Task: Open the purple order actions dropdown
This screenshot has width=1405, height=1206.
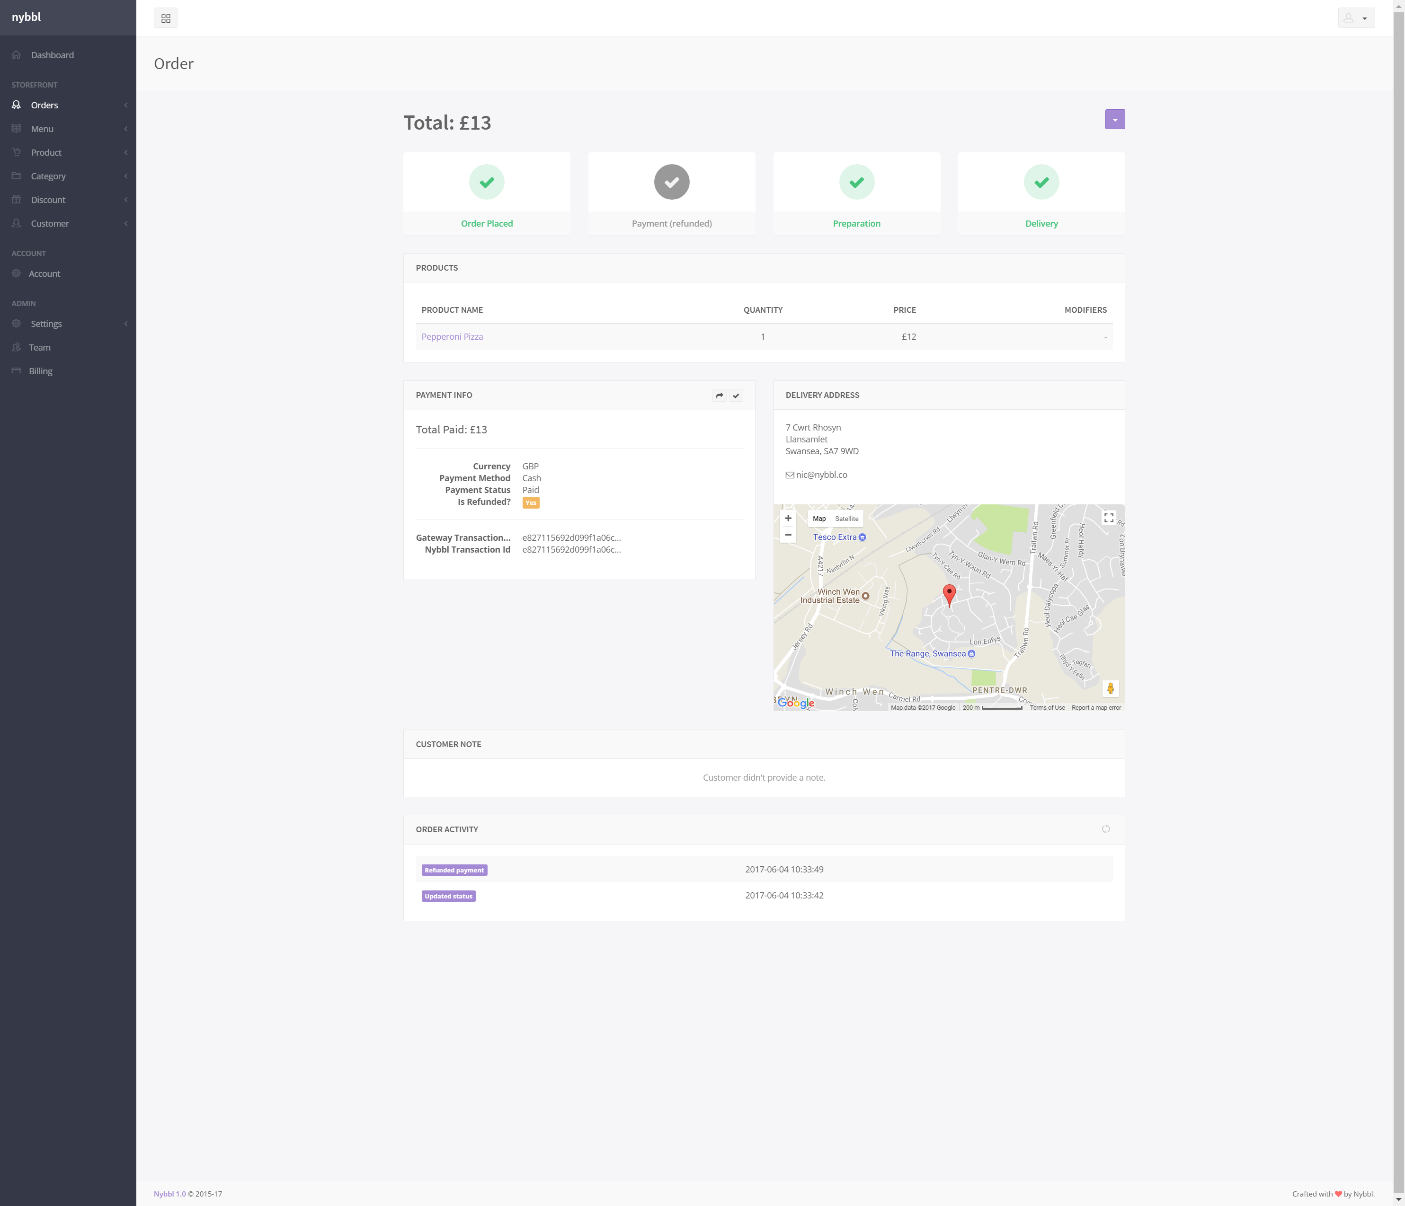Action: 1115,119
